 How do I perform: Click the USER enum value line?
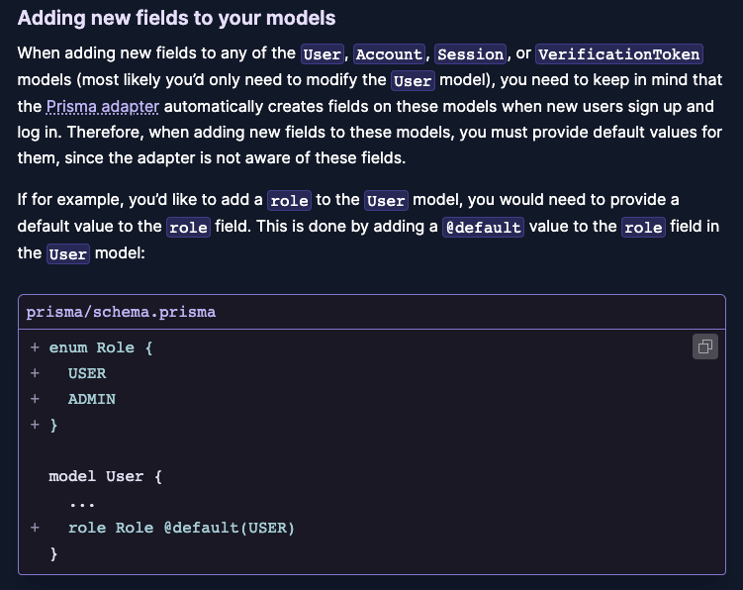pos(87,373)
